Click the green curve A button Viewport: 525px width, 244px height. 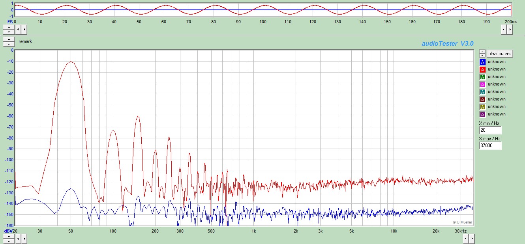pyautogui.click(x=482, y=77)
